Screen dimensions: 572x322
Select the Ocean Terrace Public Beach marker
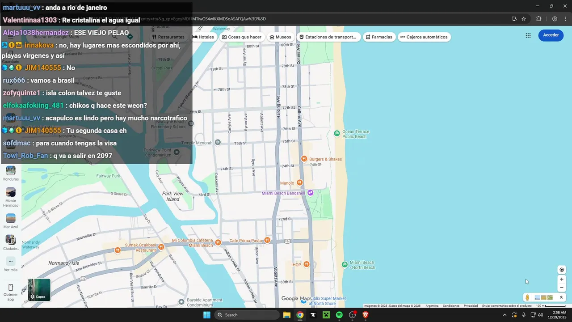[x=337, y=133]
